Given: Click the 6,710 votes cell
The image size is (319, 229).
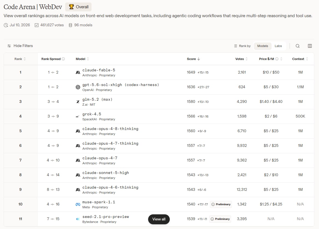Looking at the screenshot, I should click(242, 131).
